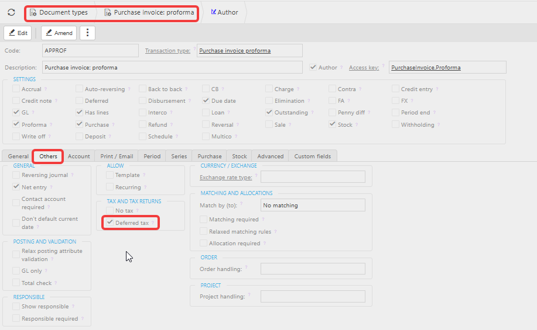Enable the No tax checkbox
Viewport: 537px width, 330px height.
click(x=110, y=210)
